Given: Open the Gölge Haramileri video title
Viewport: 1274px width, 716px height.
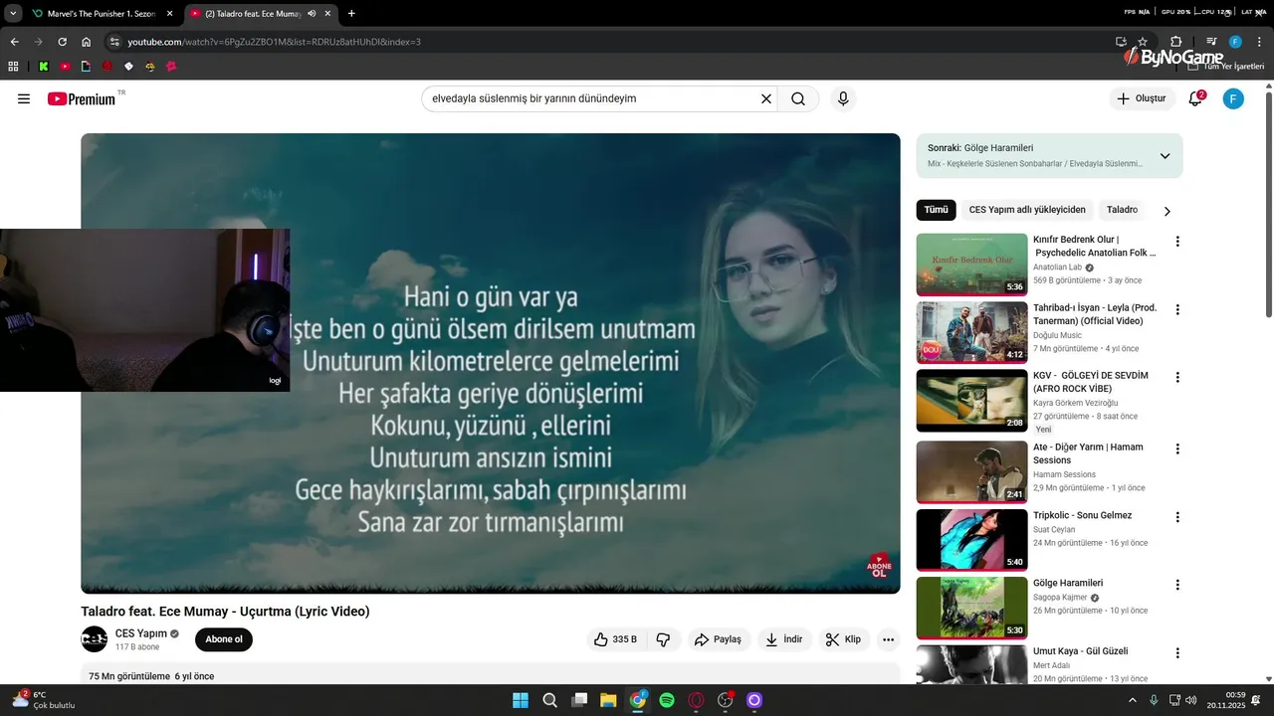Looking at the screenshot, I should (x=1067, y=583).
